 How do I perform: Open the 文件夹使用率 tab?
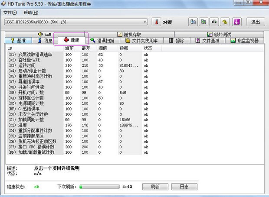pos(141,41)
